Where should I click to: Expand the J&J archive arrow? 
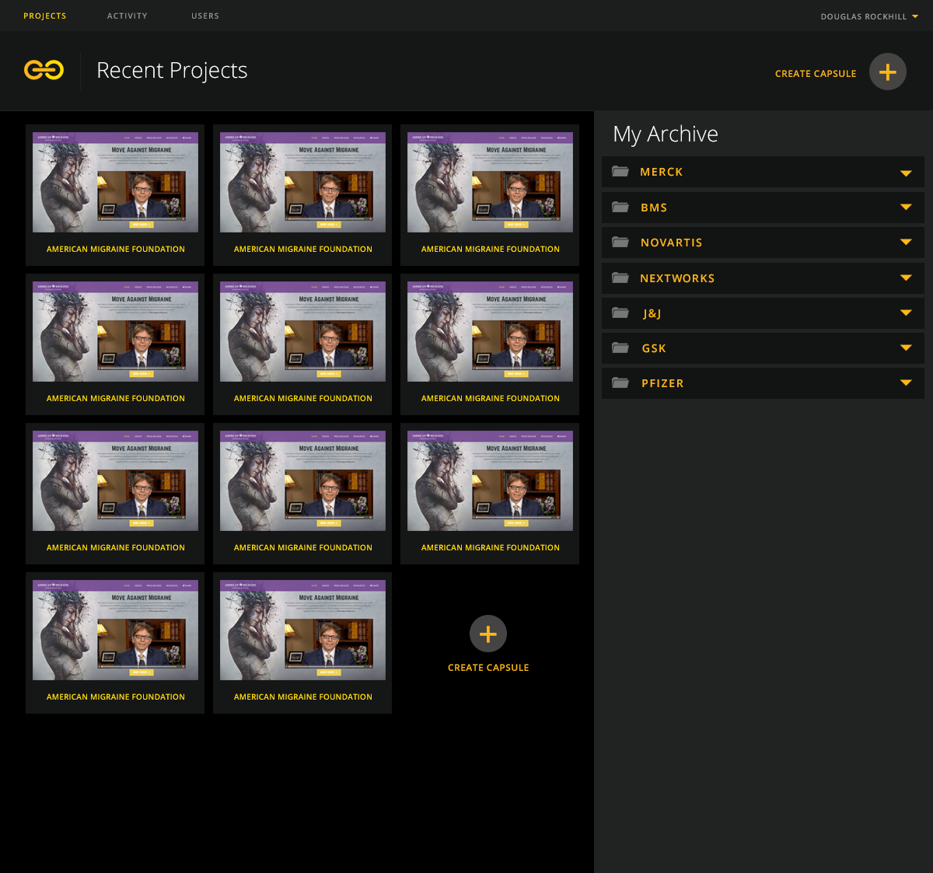point(906,313)
